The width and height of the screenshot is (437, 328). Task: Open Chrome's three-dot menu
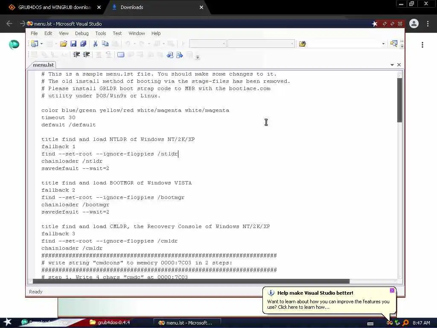coord(428,24)
